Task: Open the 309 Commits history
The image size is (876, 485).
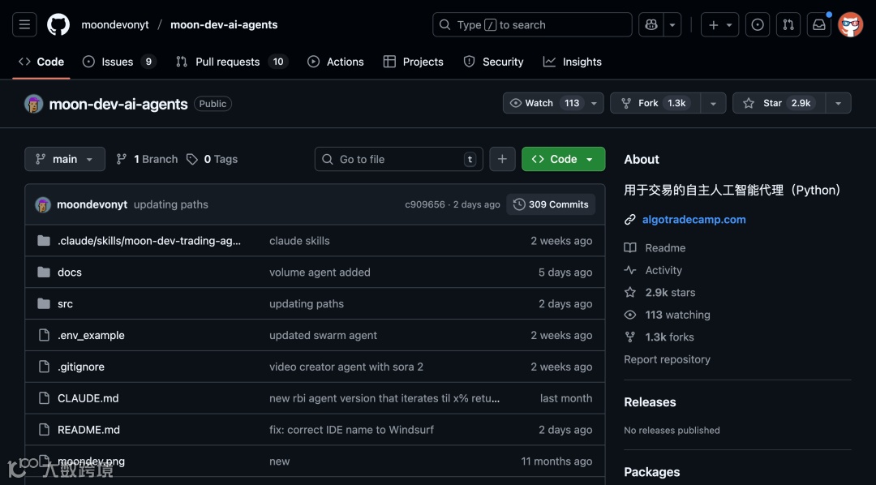Action: click(x=551, y=204)
